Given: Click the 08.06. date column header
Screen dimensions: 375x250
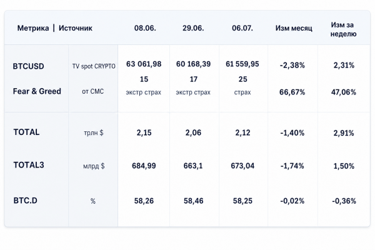Looking at the screenshot, I should tap(145, 28).
